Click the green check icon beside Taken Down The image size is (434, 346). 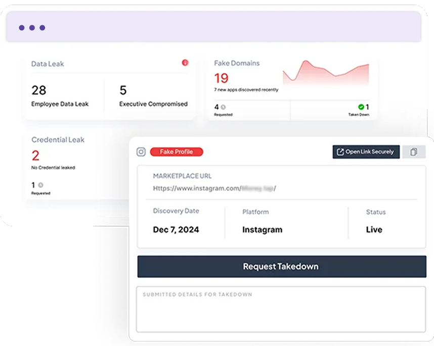tap(361, 107)
